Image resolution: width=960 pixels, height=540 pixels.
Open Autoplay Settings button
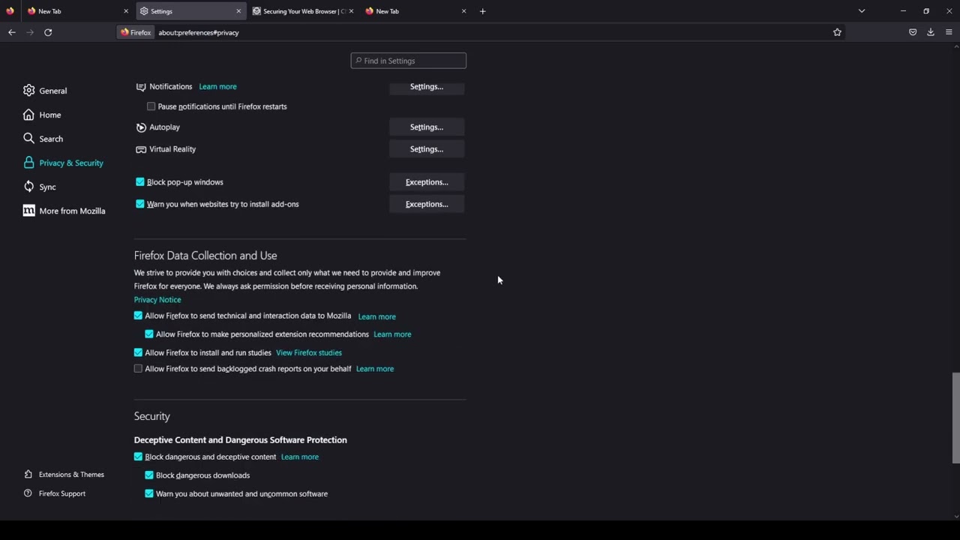tap(426, 127)
